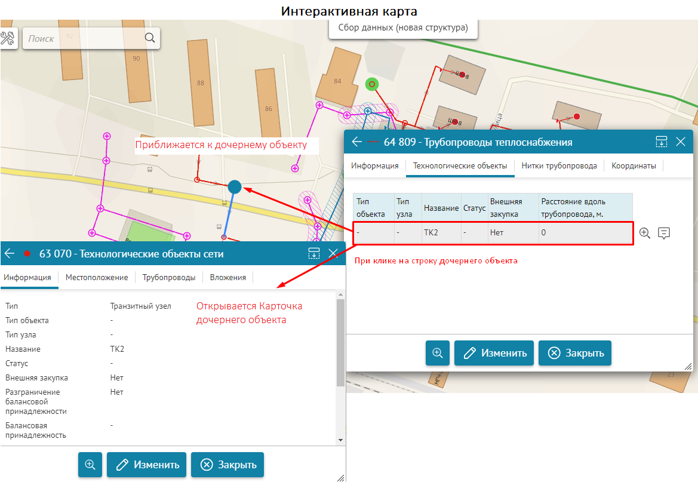Type in the Поиск search field
Image resolution: width=698 pixels, height=482 pixels.
84,38
